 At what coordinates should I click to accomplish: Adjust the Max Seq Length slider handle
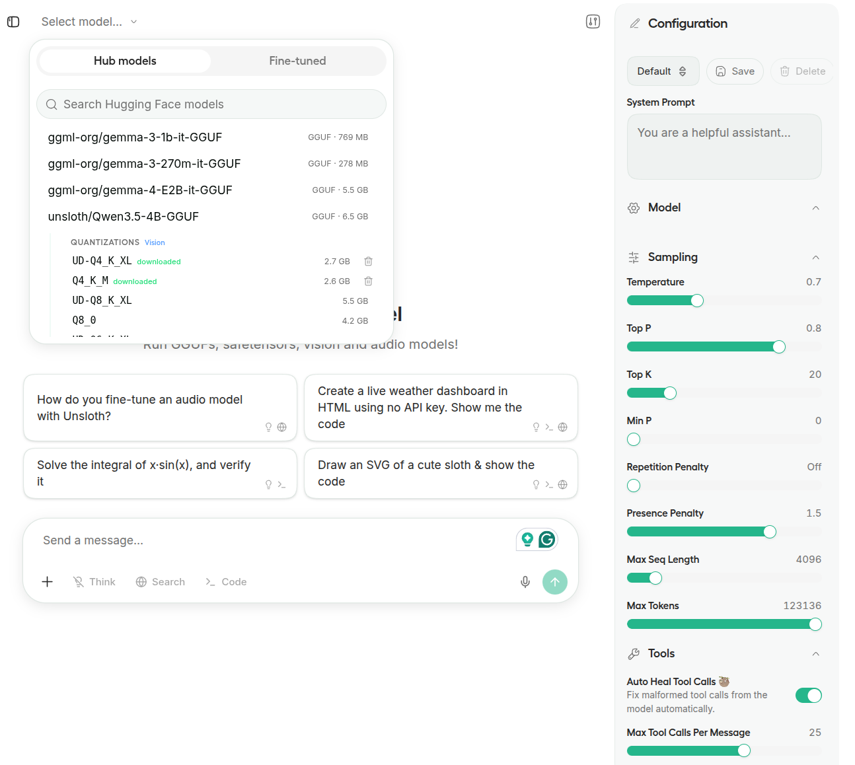tap(655, 579)
